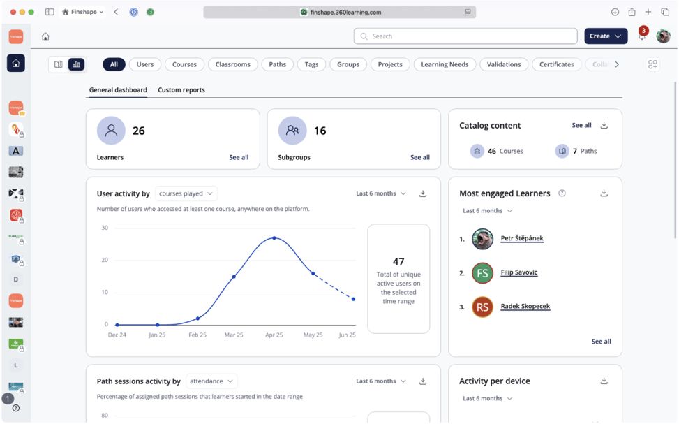Open Petr Štěpánek's profile link

[522, 238]
